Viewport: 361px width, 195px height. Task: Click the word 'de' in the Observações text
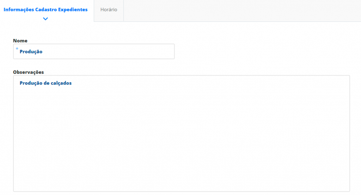[47, 83]
